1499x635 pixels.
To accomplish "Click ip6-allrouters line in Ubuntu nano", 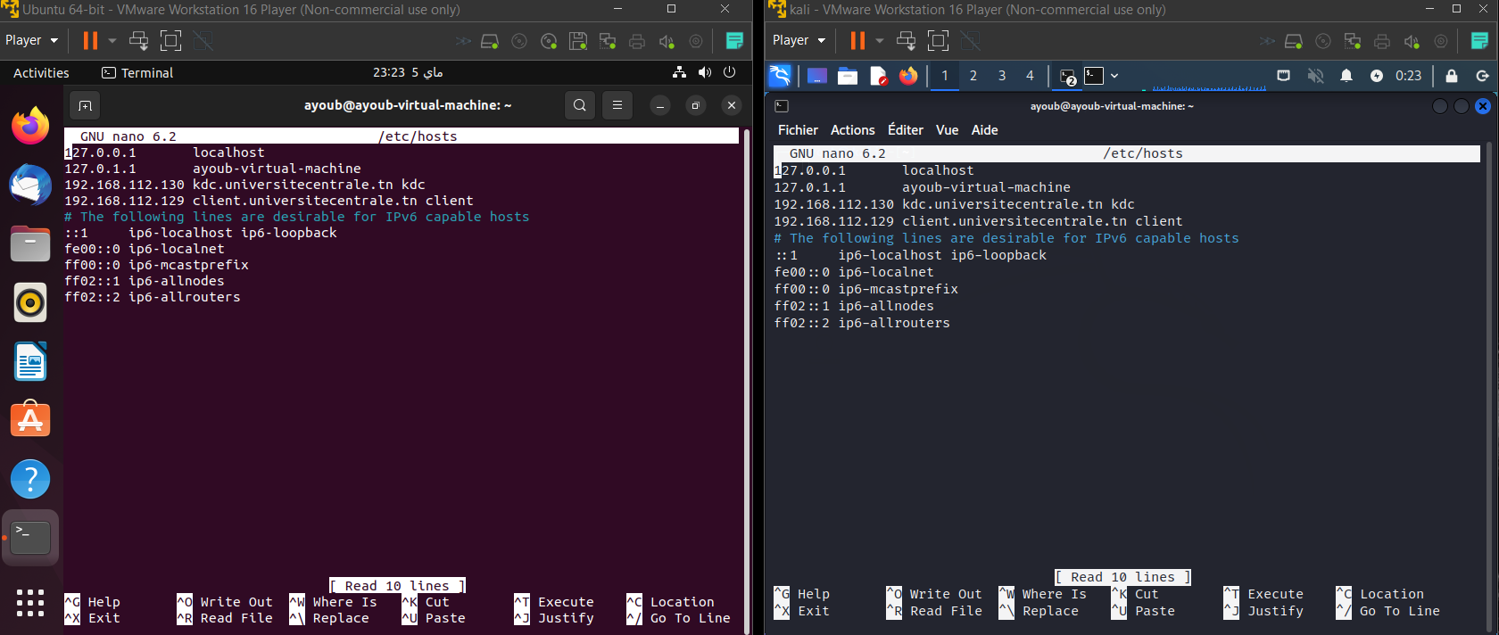I will [x=153, y=297].
